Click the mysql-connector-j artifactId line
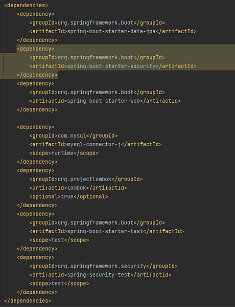Viewport: 235px width, 307px height. click(x=96, y=144)
